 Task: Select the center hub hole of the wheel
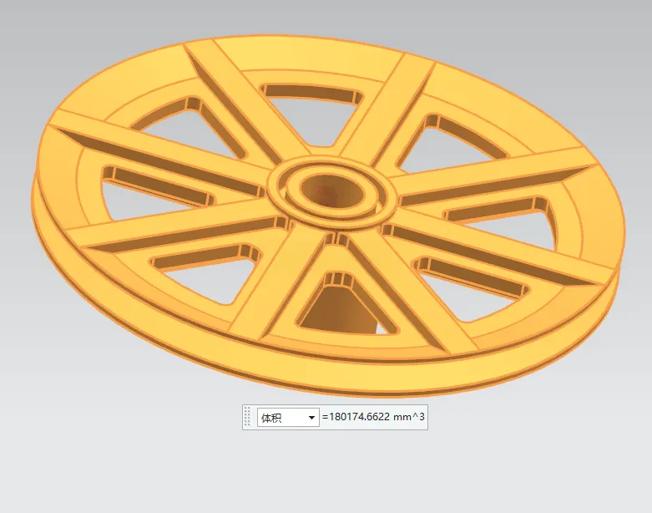(331, 191)
